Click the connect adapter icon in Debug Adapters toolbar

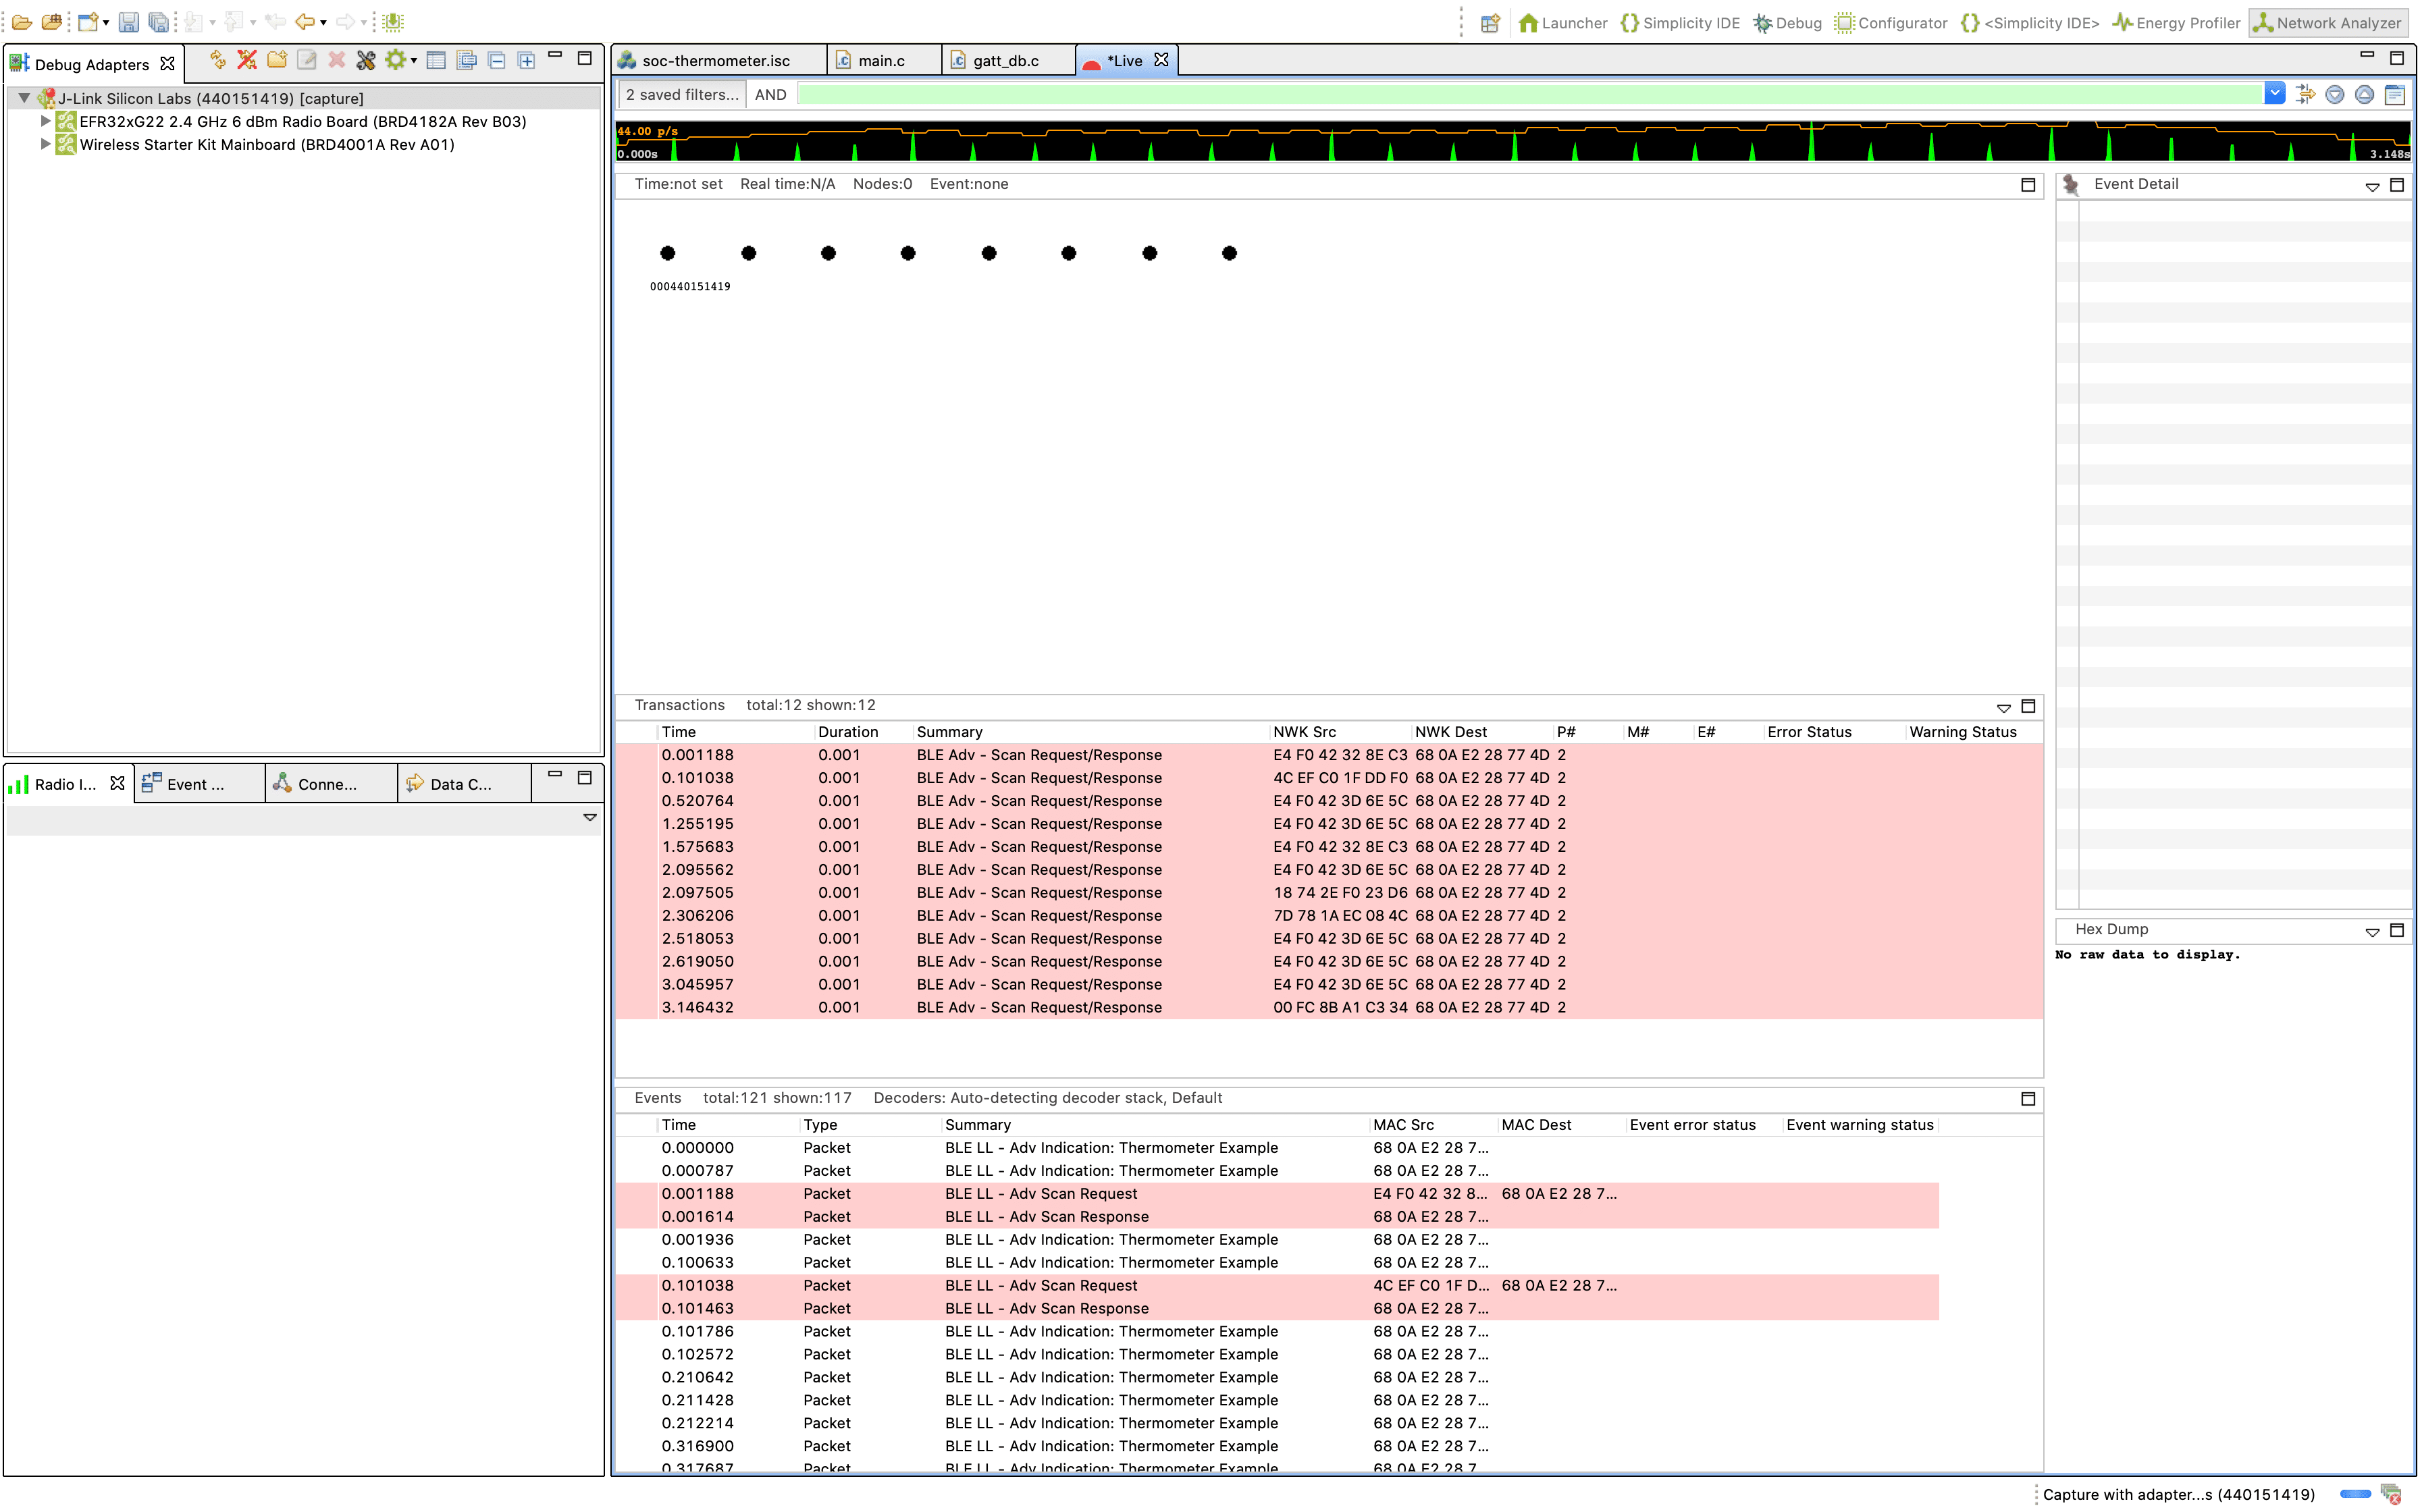216,60
